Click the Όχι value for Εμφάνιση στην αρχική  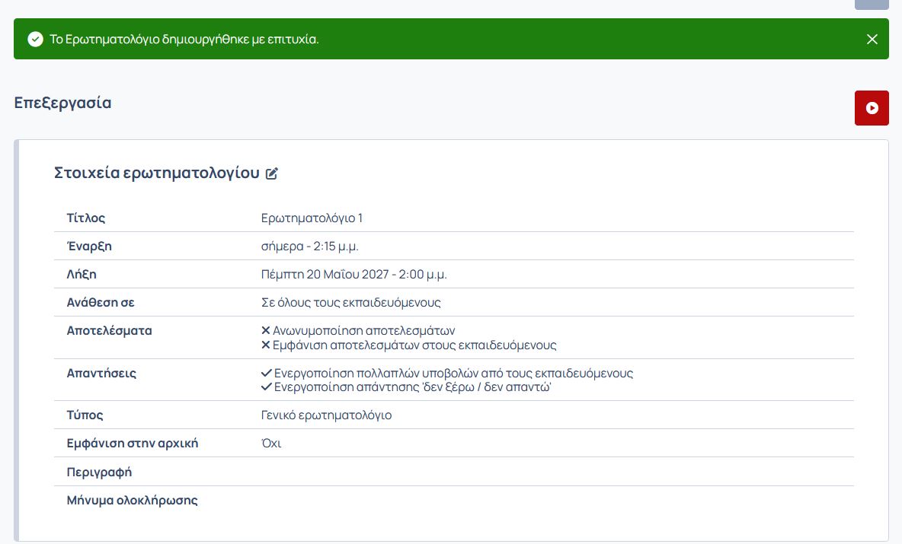[271, 444]
